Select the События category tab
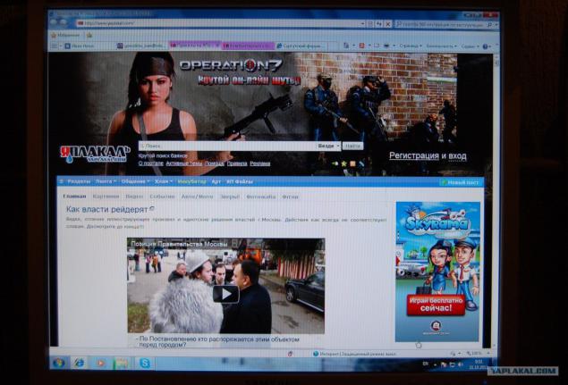568x385 pixels. (162, 197)
